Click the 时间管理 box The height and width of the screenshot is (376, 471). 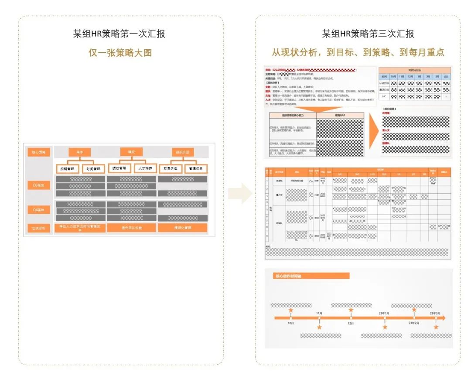point(93,169)
